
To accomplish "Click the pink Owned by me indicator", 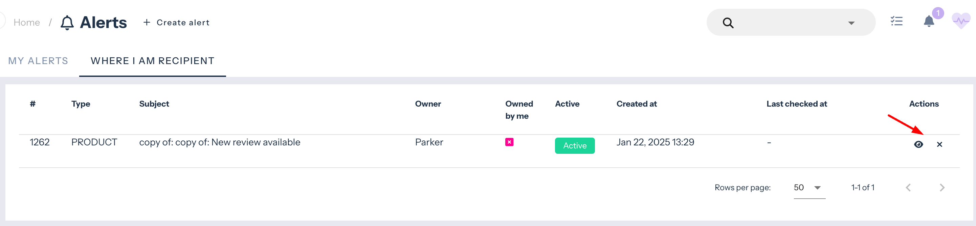I will 509,142.
